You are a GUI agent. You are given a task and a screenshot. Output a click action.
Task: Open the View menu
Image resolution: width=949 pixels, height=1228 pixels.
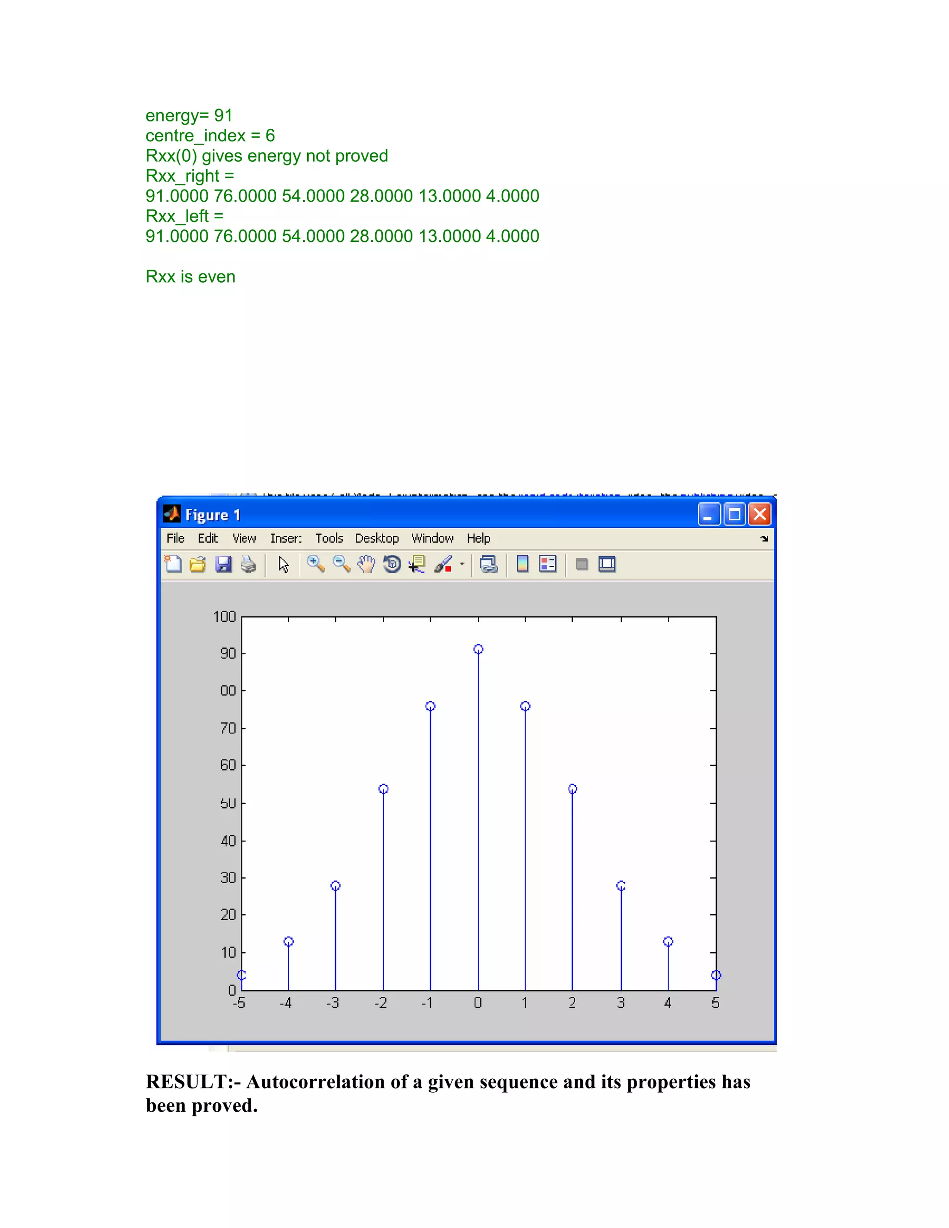coord(245,538)
